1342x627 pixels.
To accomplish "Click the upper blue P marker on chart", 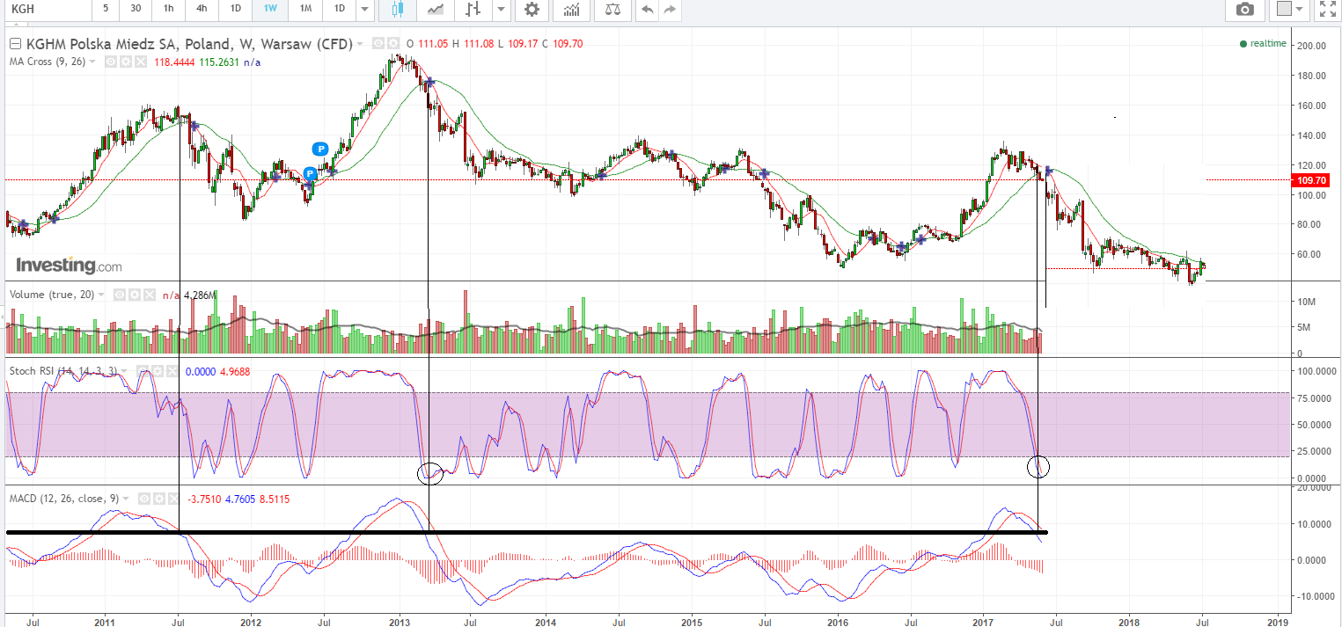I will click(320, 149).
